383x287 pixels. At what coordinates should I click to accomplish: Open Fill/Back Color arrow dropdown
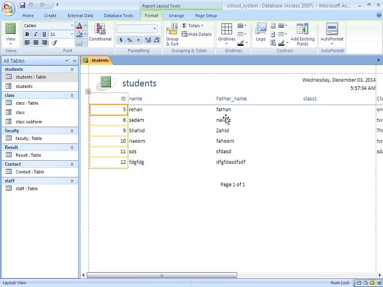(85, 34)
